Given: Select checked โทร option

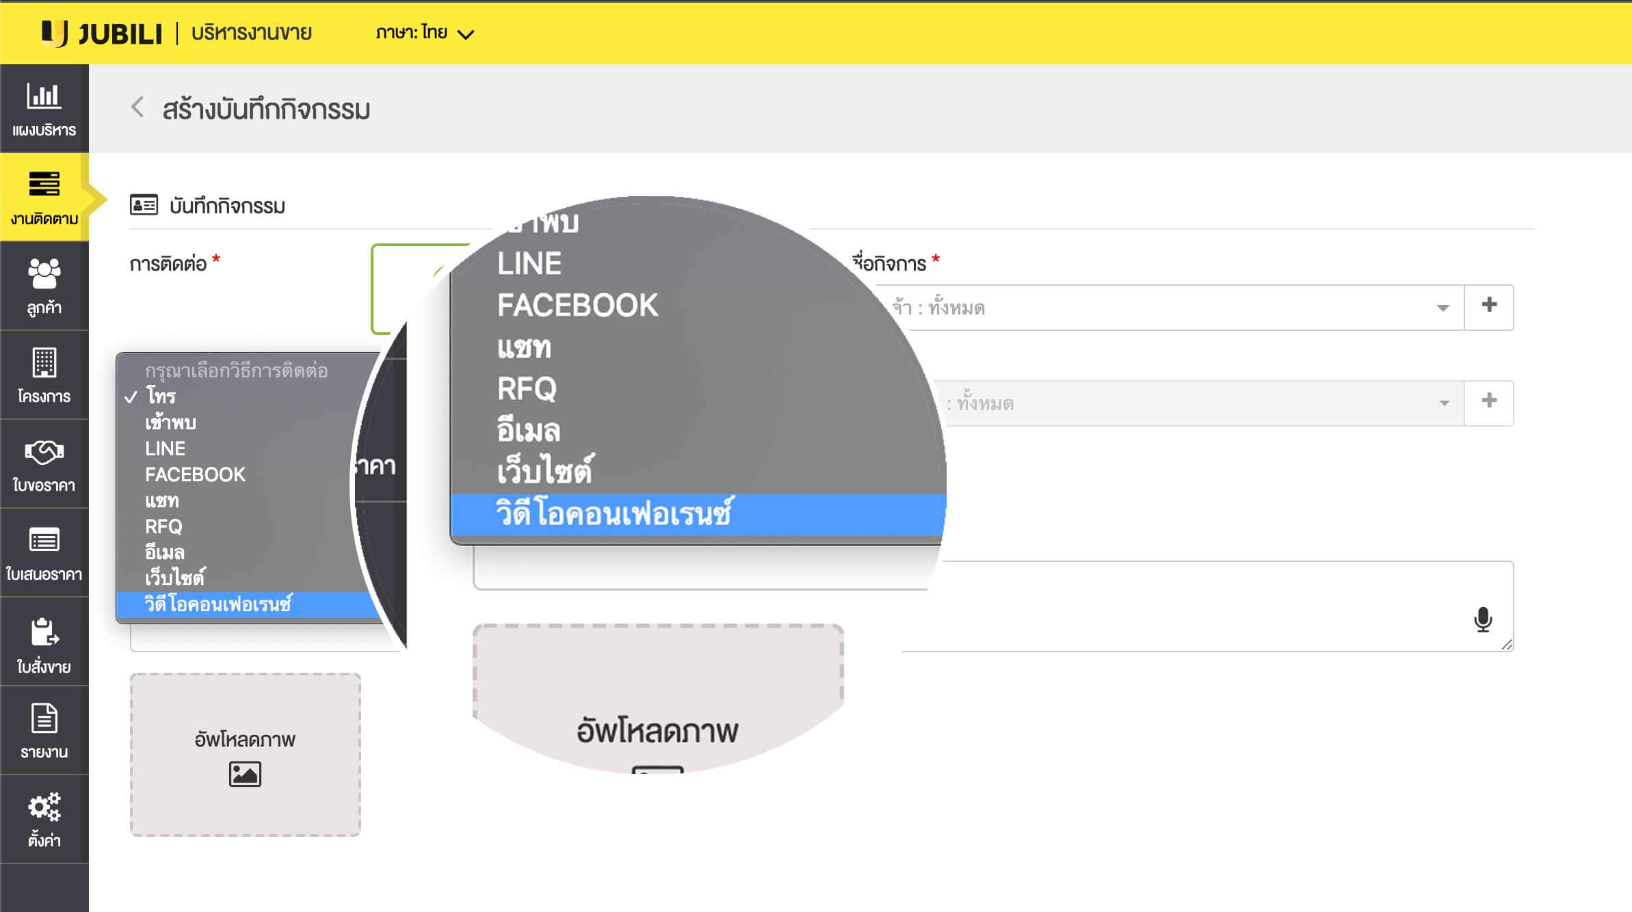Looking at the screenshot, I should pyautogui.click(x=160, y=397).
